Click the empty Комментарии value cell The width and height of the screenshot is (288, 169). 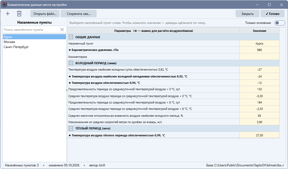coord(259,57)
